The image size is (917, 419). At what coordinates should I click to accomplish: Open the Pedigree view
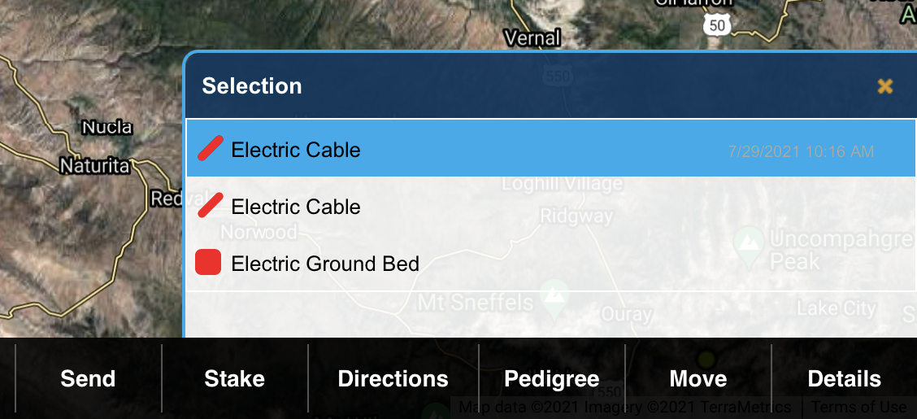coord(551,379)
